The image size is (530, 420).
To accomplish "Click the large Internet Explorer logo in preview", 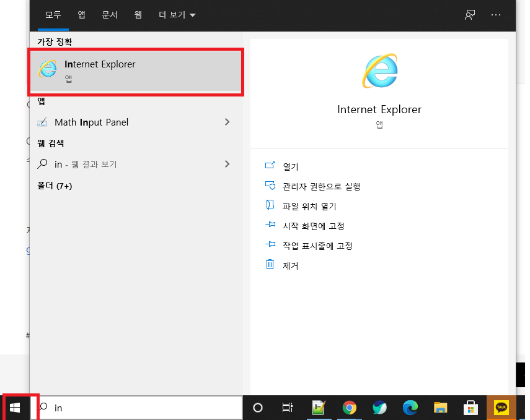I will click(x=380, y=71).
